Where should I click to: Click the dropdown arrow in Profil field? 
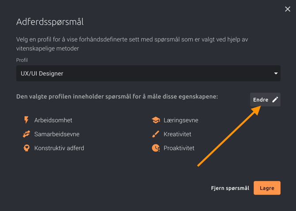(x=276, y=73)
